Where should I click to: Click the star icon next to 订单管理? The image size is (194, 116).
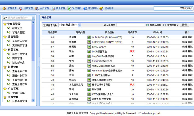point(5,67)
